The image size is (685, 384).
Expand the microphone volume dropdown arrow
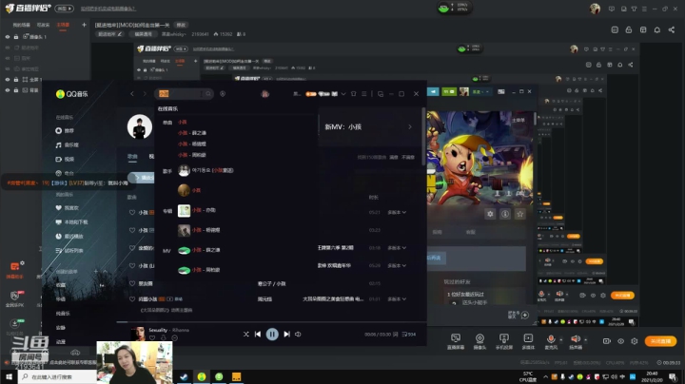pyautogui.click(x=561, y=339)
